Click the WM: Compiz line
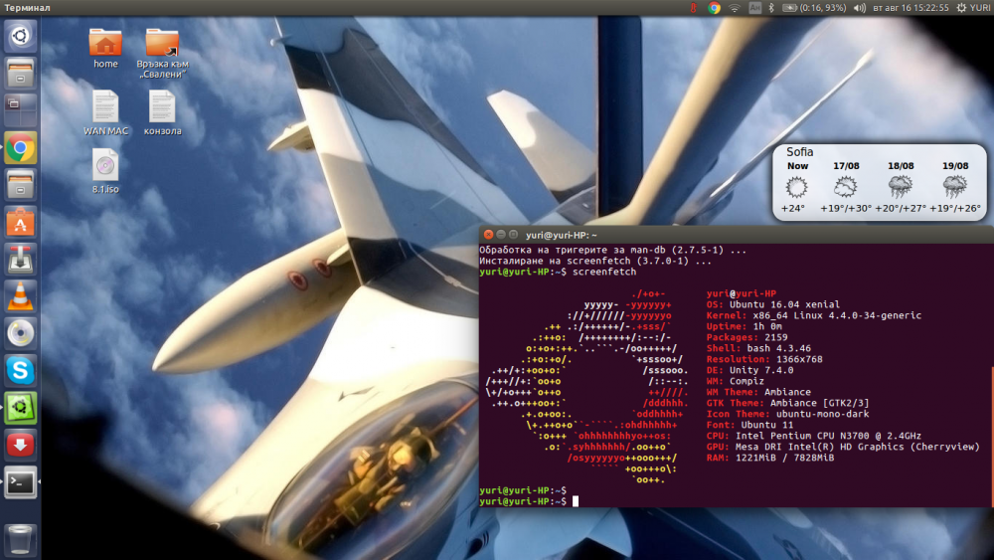994x560 pixels. point(736,382)
